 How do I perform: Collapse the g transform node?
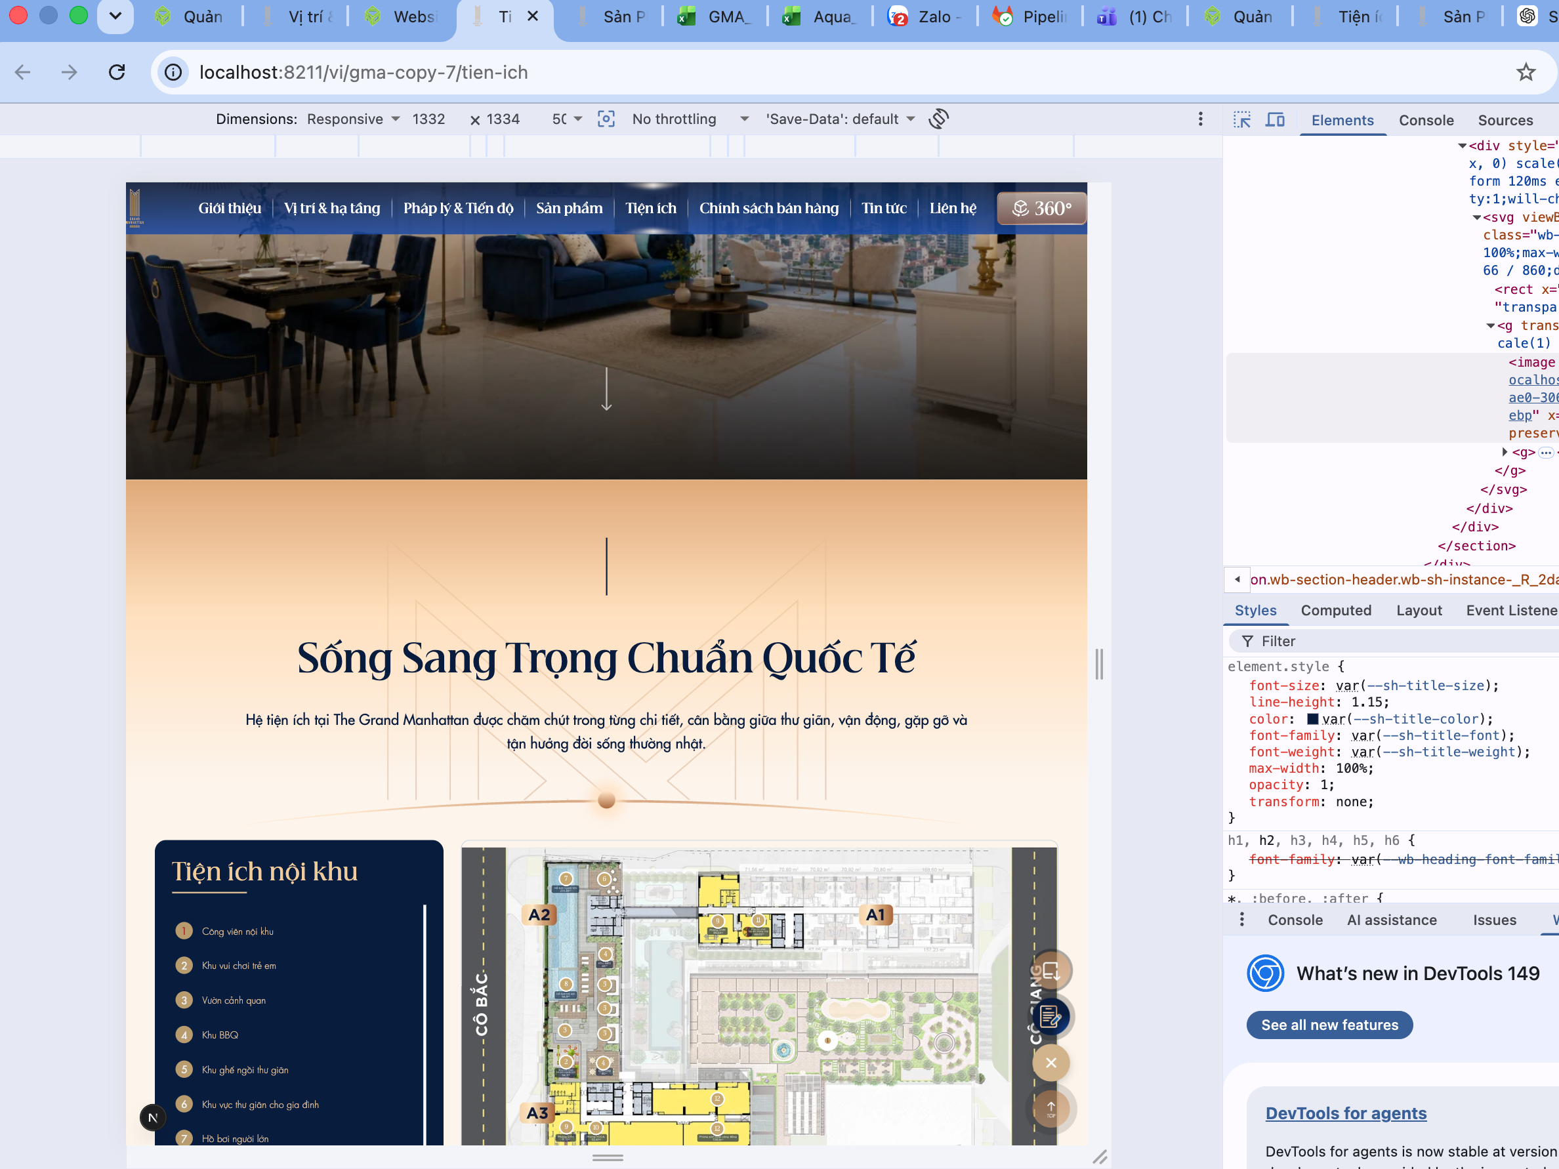(x=1491, y=326)
